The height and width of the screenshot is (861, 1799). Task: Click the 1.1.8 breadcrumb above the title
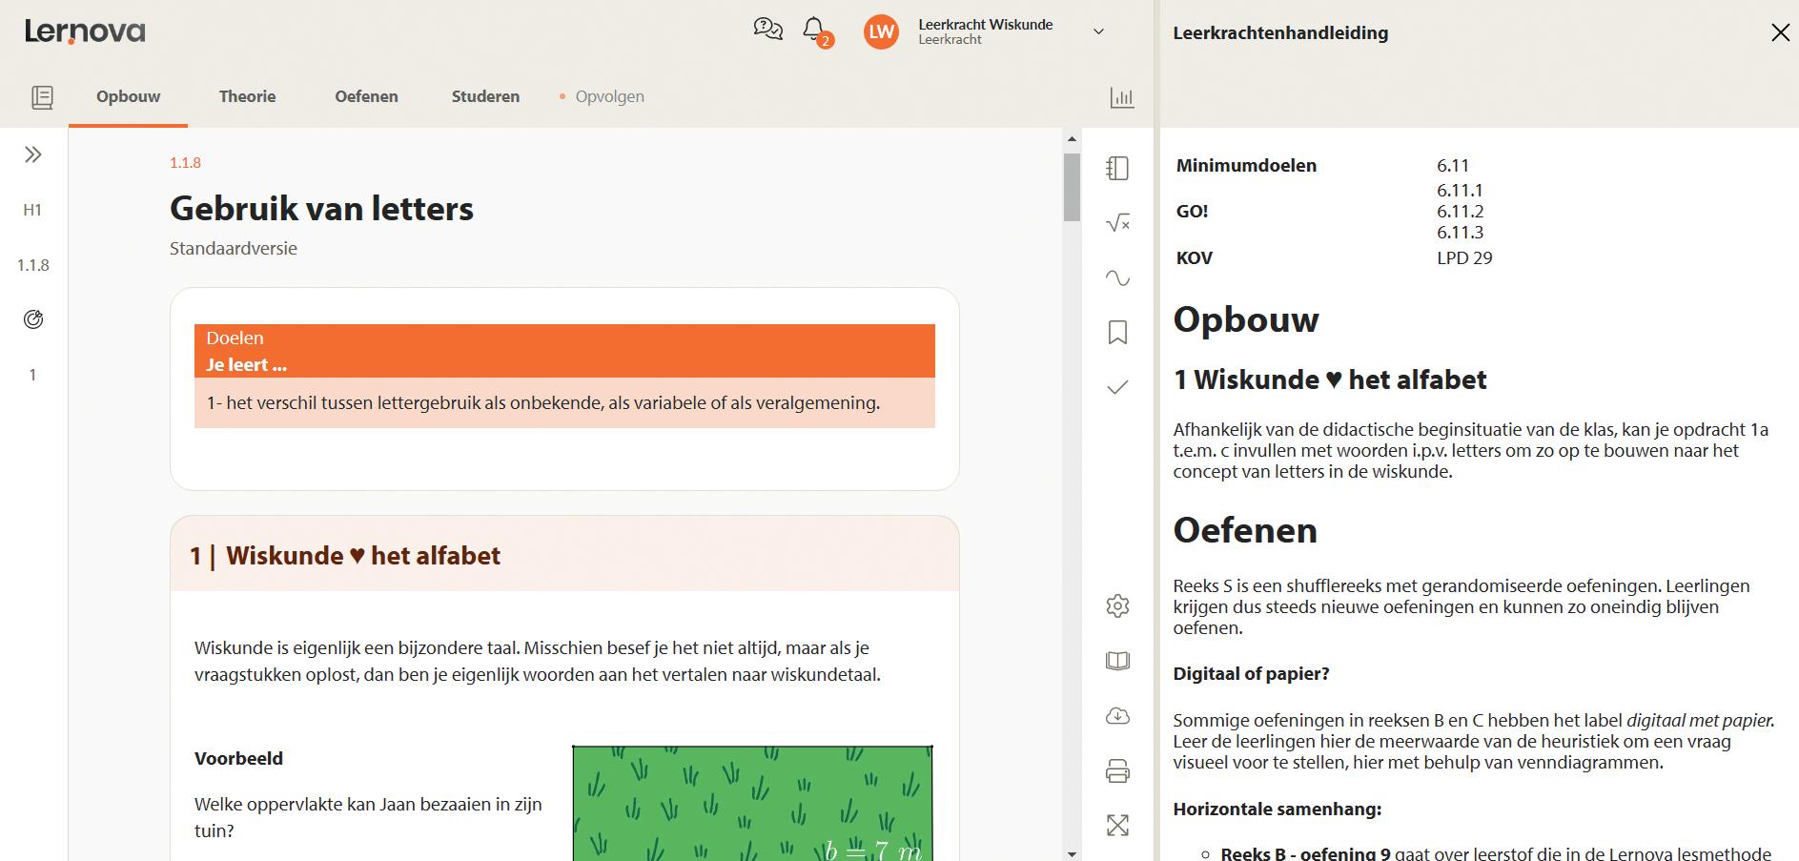(185, 163)
